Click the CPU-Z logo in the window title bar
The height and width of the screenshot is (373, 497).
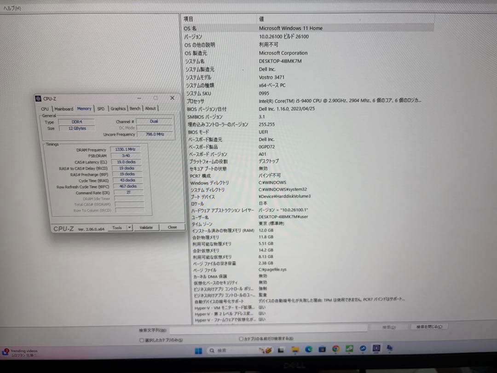click(x=38, y=98)
